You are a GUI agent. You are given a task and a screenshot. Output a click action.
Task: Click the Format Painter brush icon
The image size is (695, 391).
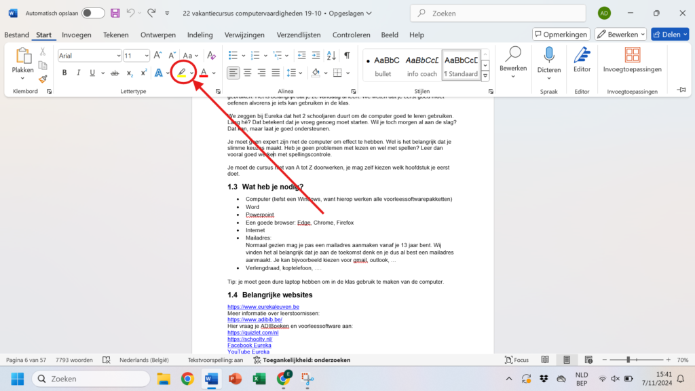[x=43, y=79]
